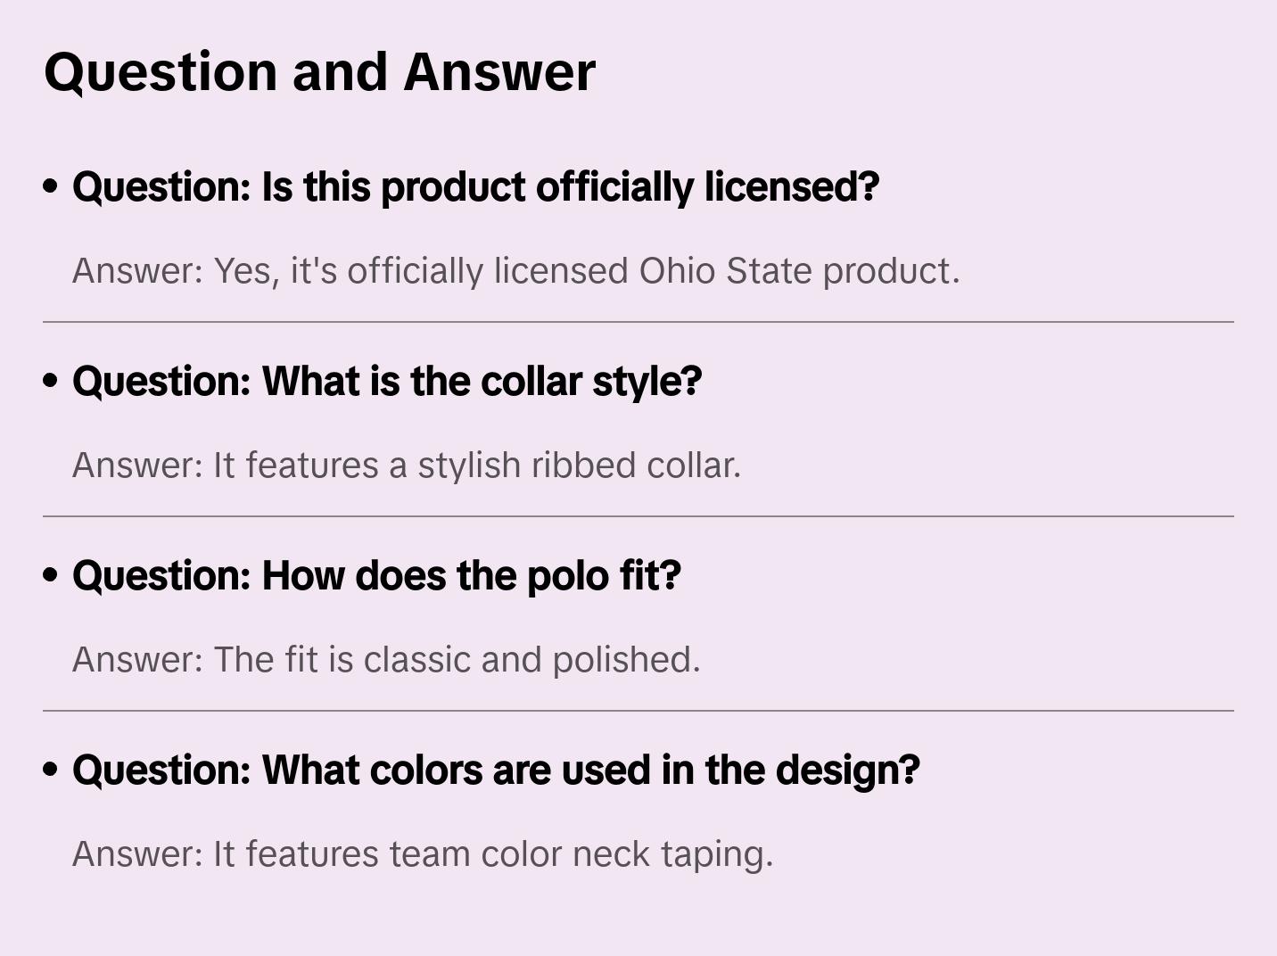Click the words "neck taping" in the last answer

(672, 854)
